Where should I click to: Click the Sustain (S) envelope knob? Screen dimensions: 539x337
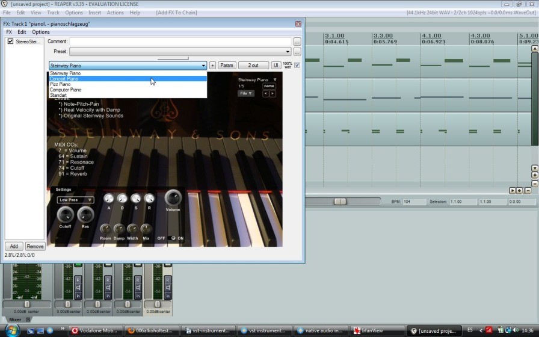(x=136, y=199)
